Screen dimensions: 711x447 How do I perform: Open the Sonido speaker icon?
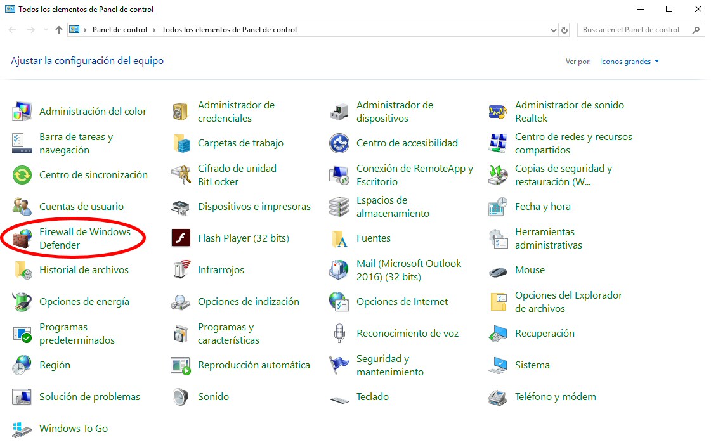pyautogui.click(x=181, y=397)
